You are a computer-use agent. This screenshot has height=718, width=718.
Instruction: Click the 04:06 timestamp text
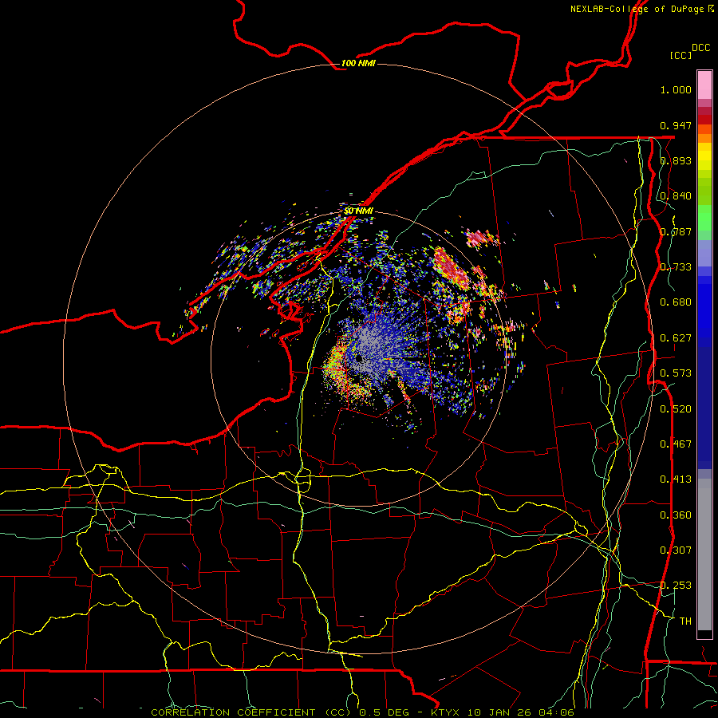point(555,712)
